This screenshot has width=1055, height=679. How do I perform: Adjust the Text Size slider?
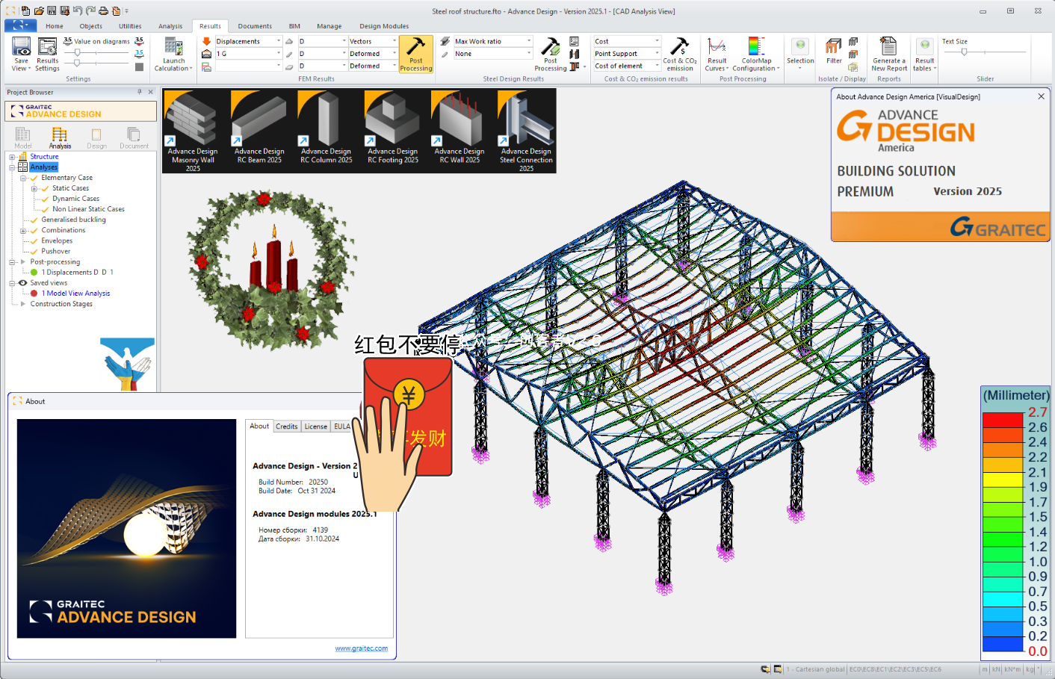tap(964, 52)
